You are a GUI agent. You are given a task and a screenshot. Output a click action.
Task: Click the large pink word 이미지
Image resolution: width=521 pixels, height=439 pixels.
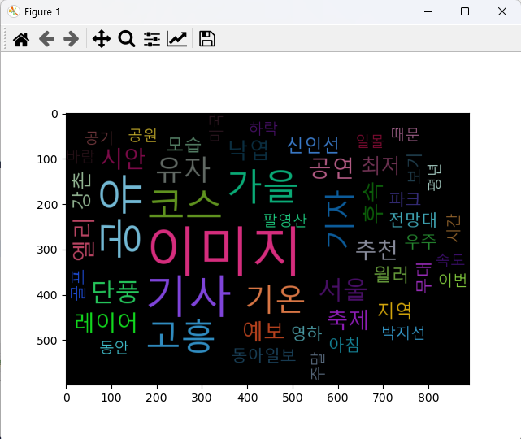223,251
